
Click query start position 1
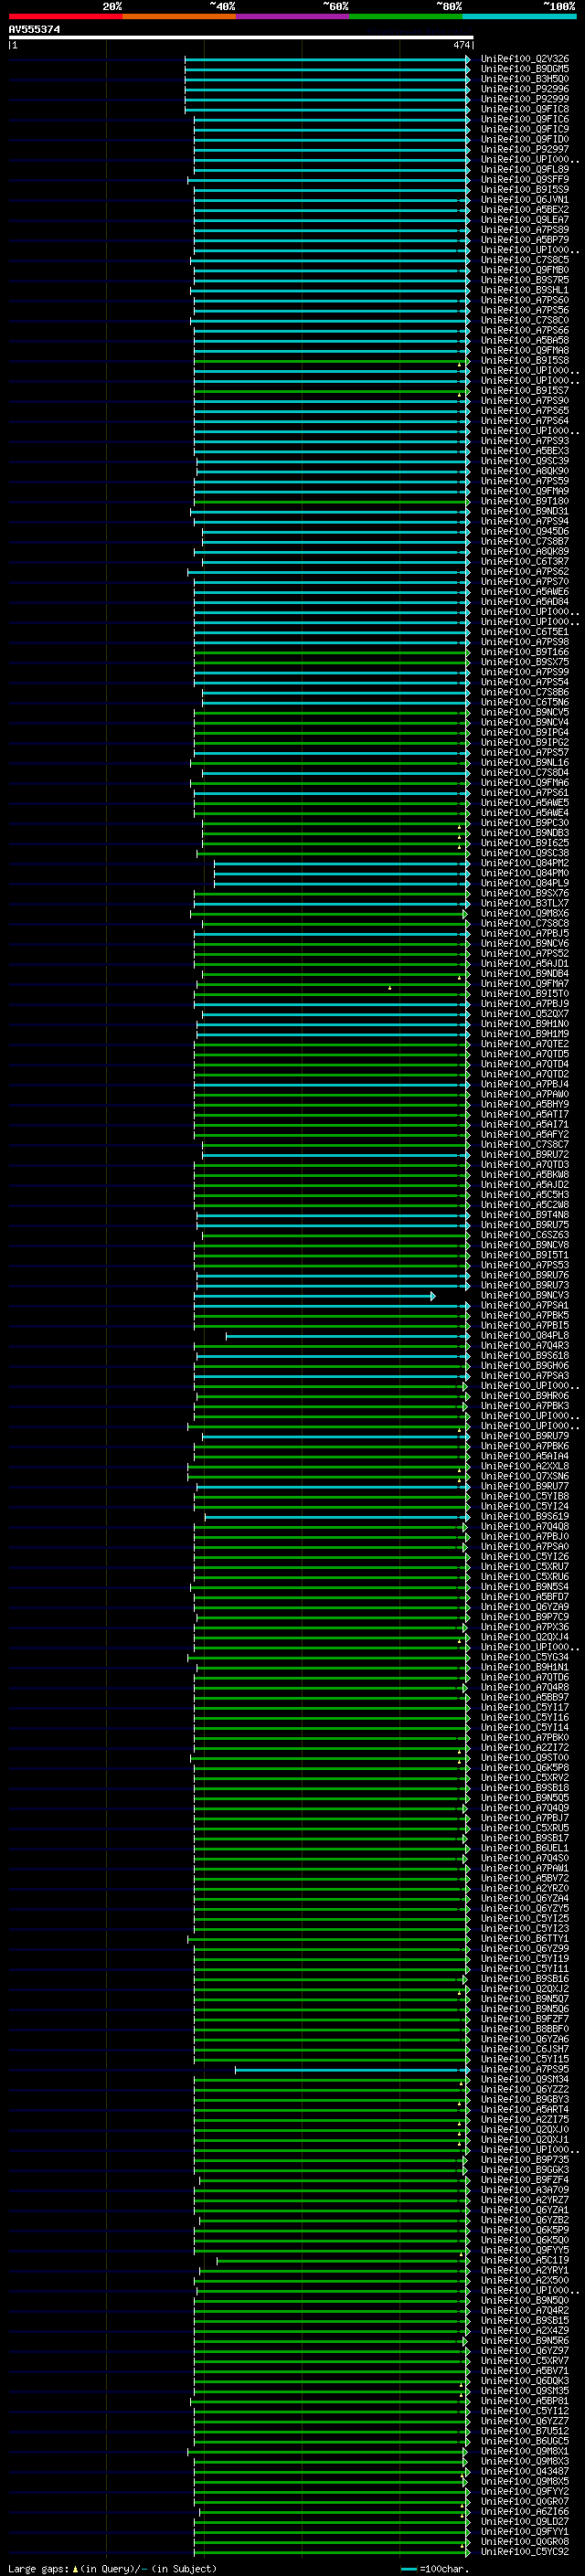point(15,45)
